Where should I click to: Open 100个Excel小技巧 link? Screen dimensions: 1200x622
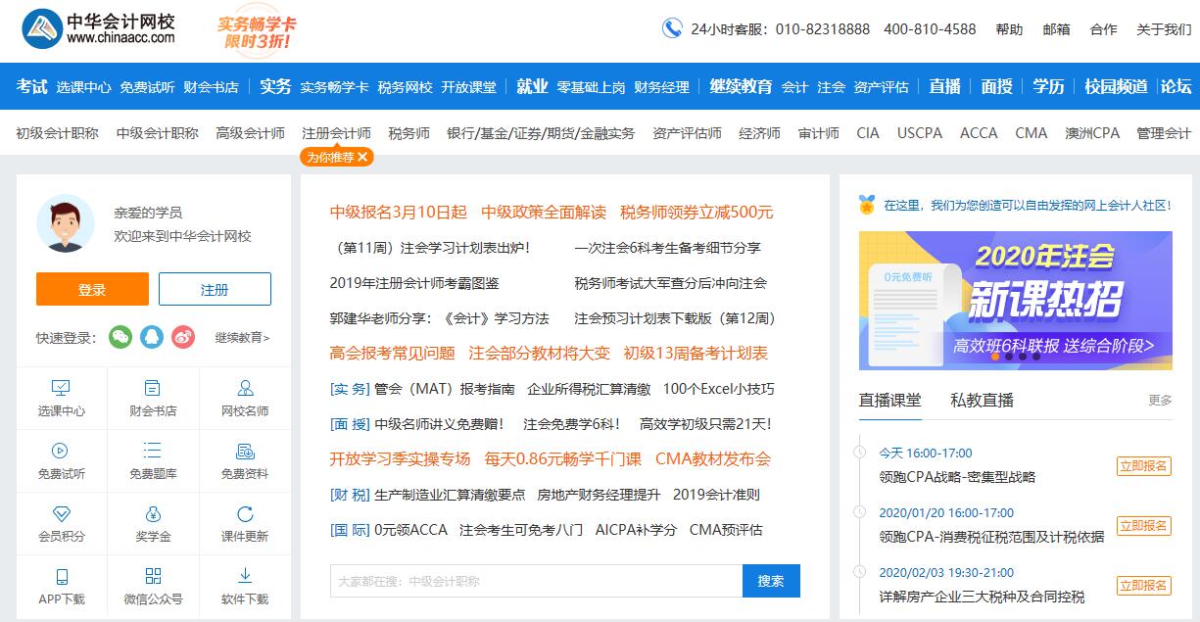coord(718,389)
